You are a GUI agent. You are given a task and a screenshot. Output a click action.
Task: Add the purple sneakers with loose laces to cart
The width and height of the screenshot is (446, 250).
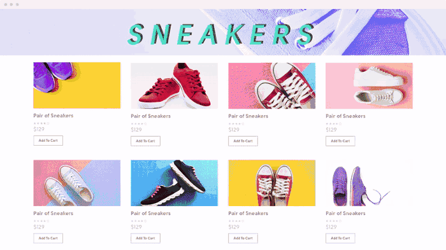tap(340, 239)
